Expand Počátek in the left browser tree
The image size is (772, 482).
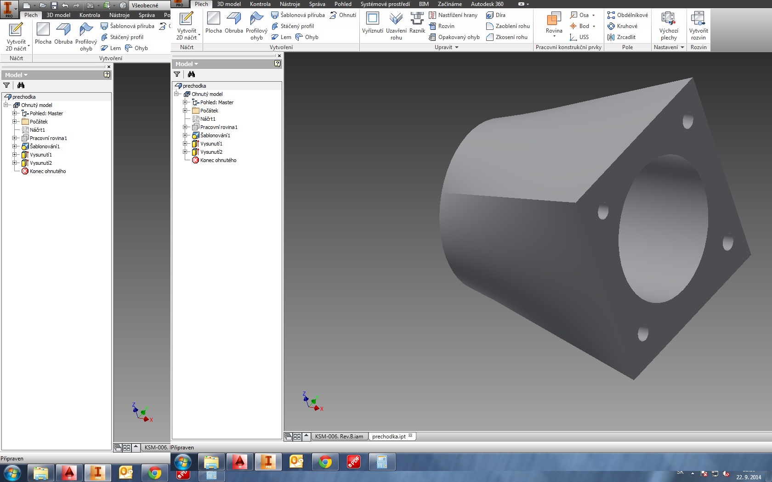[15, 122]
